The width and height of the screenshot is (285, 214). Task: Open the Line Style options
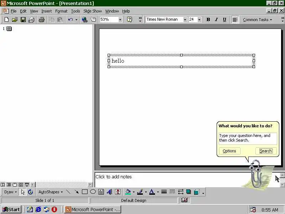click(x=164, y=192)
